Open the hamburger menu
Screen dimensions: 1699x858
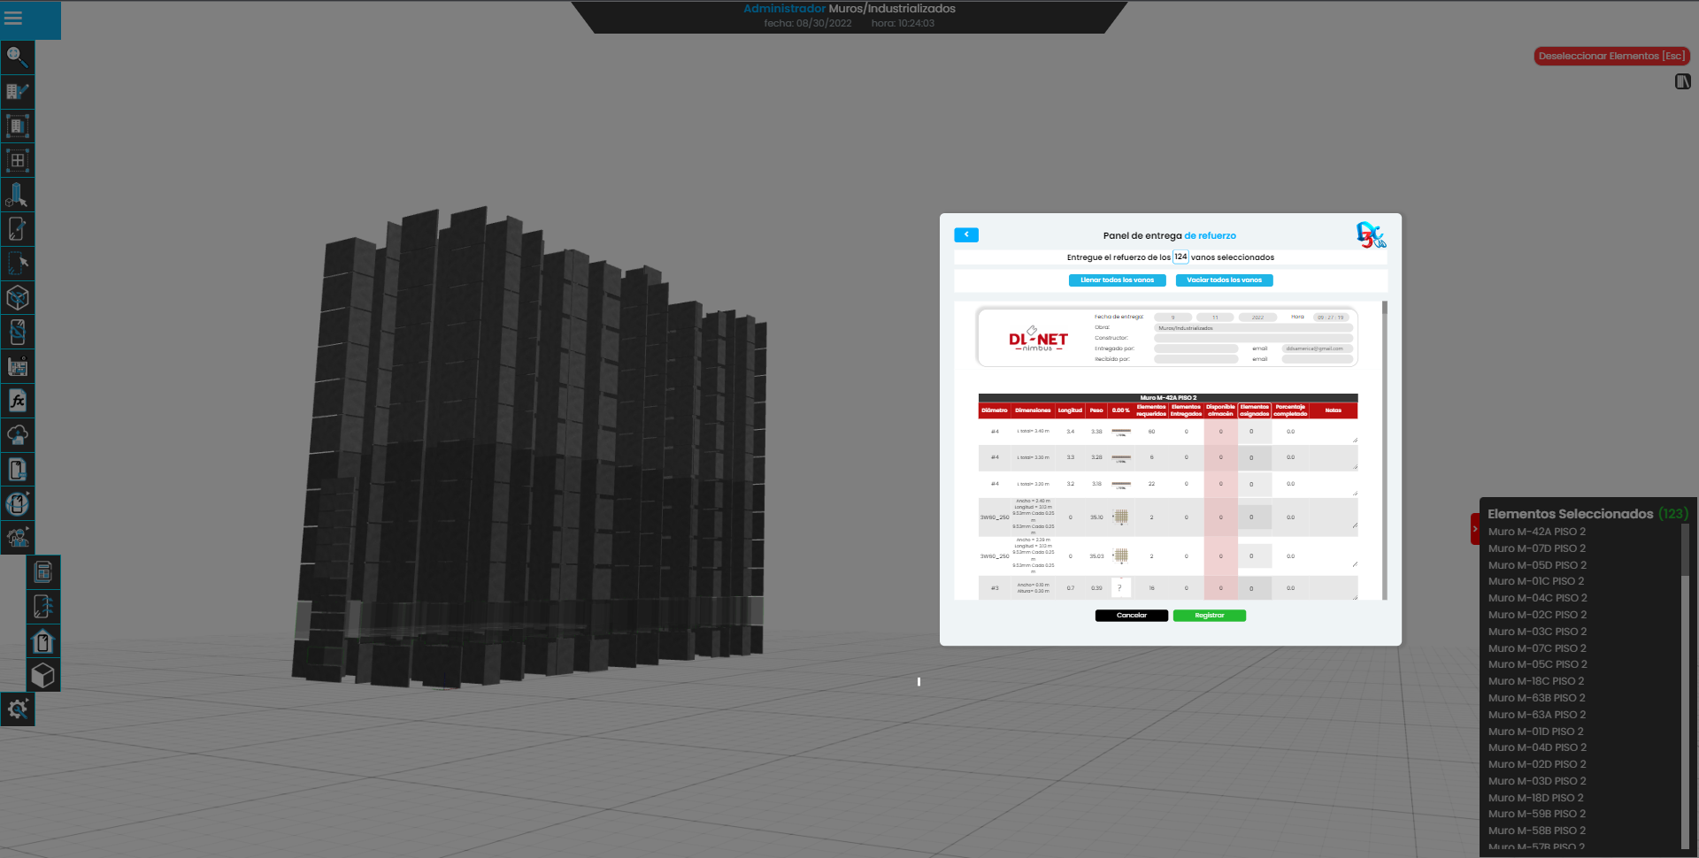14,19
